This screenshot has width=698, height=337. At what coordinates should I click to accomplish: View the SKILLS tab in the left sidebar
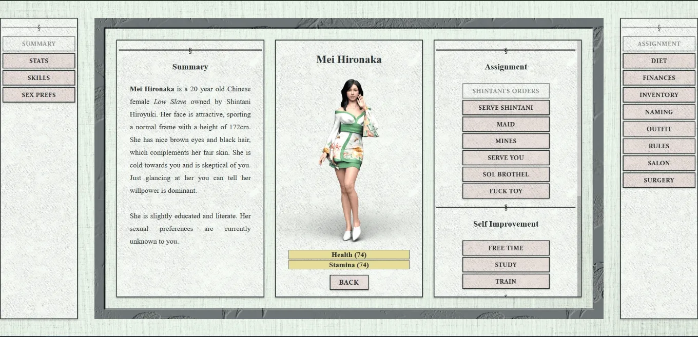[x=39, y=77]
